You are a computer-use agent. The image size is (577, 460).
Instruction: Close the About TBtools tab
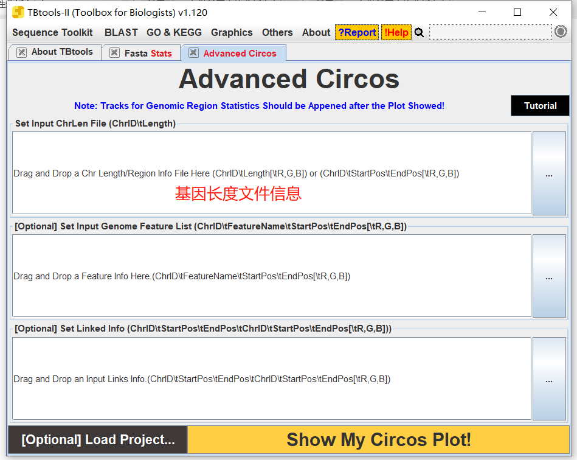[x=22, y=52]
